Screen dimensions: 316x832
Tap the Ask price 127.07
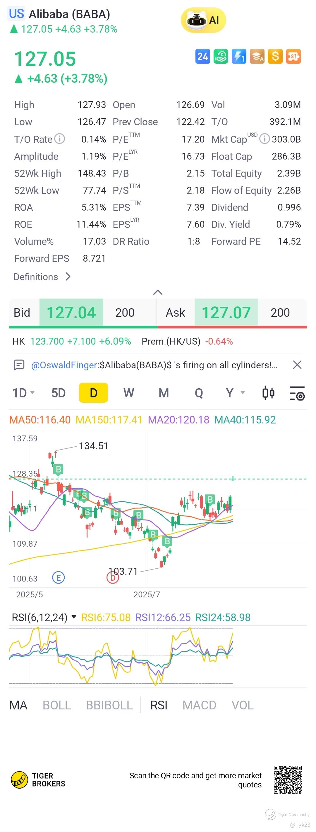click(226, 312)
